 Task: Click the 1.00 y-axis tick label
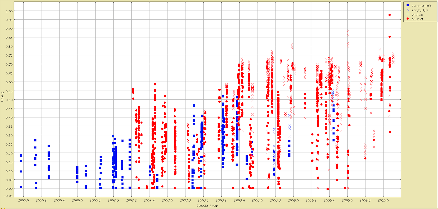(x=9, y=11)
